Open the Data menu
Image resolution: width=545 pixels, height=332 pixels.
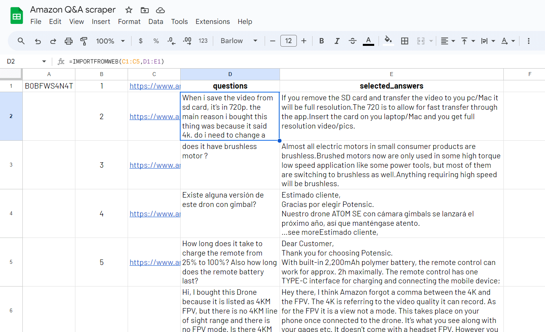(x=155, y=22)
